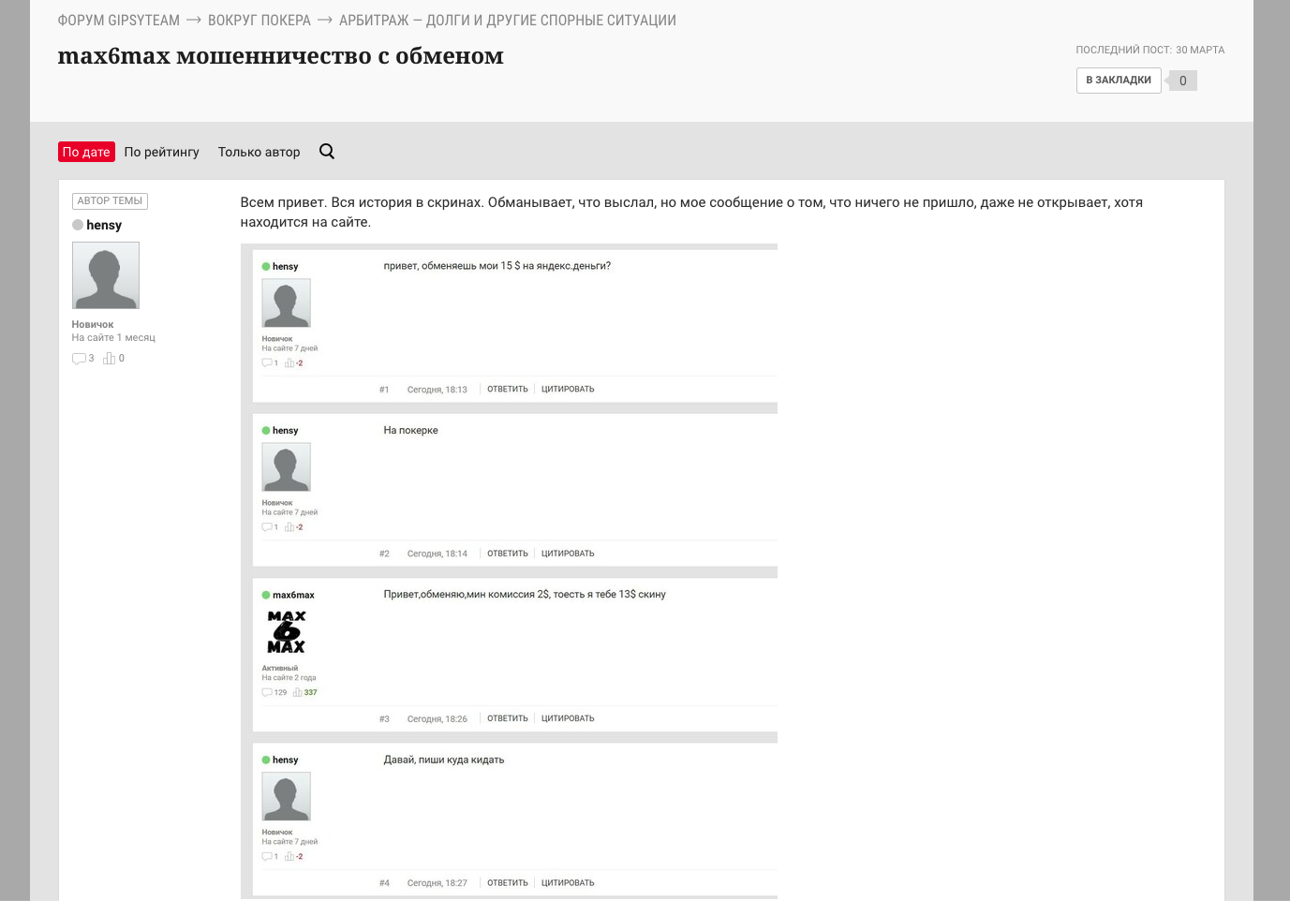Viewport: 1290px width, 901px height.
Task: Click green online dot next to max6max
Action: [266, 595]
